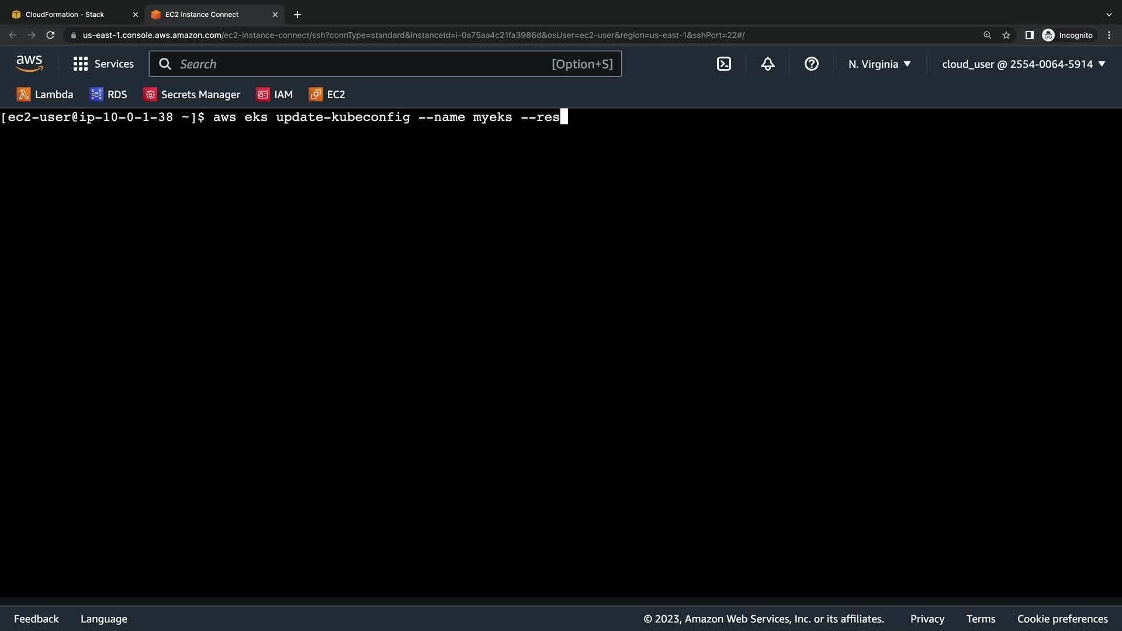Switch to the CloudFormation - Stack tab
This screenshot has height=631, width=1122.
tap(65, 15)
